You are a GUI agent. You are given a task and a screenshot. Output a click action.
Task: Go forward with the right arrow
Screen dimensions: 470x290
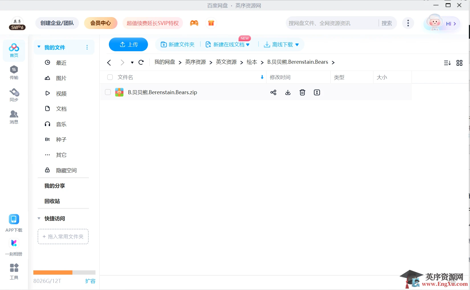[122, 62]
